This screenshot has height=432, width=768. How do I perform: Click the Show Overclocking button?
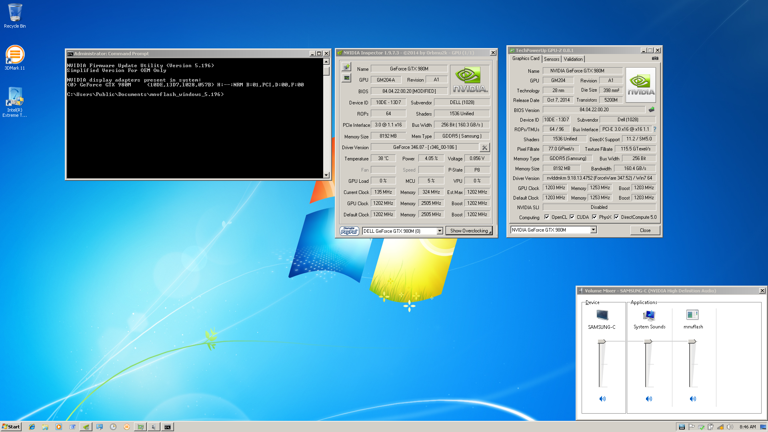(x=469, y=231)
